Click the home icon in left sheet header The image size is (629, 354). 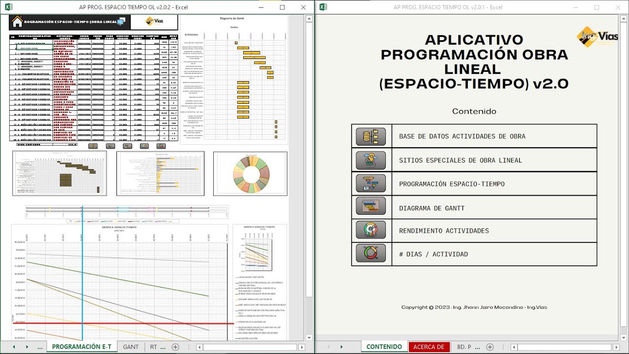click(17, 22)
